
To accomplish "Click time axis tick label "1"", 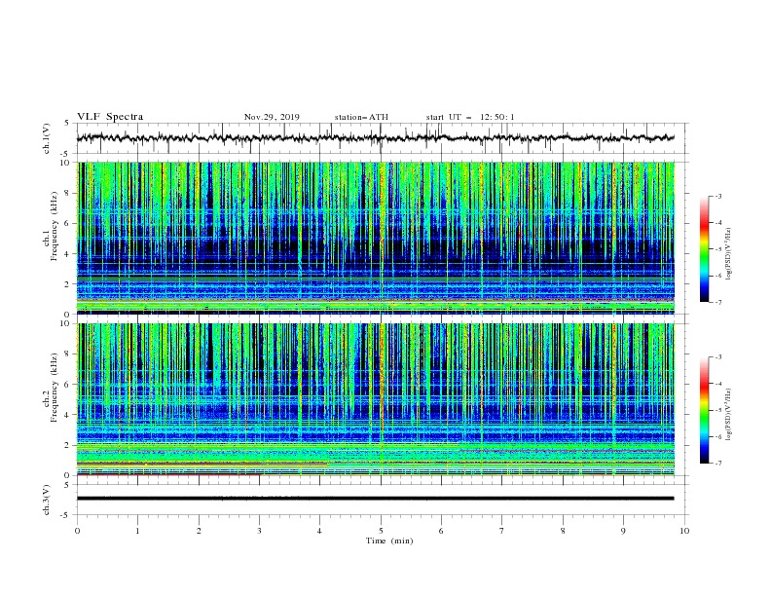I will pyautogui.click(x=137, y=531).
